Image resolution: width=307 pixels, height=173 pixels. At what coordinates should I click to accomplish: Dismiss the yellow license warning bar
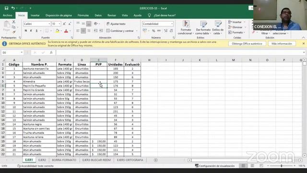point(304,44)
